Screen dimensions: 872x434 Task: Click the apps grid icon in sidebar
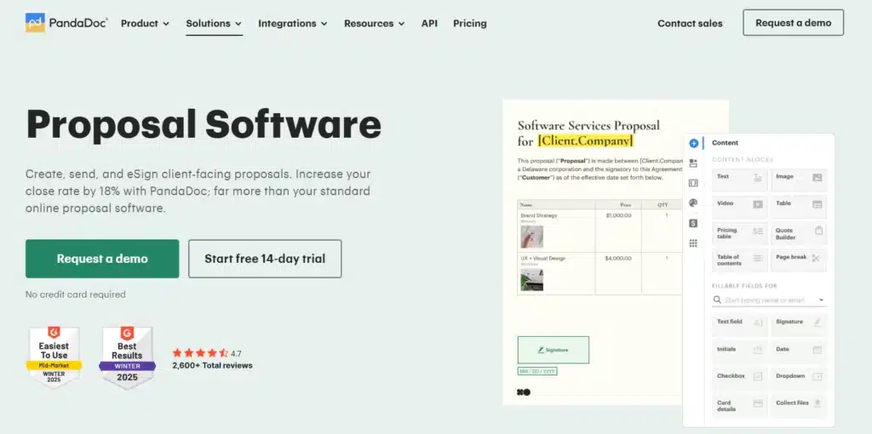click(693, 243)
